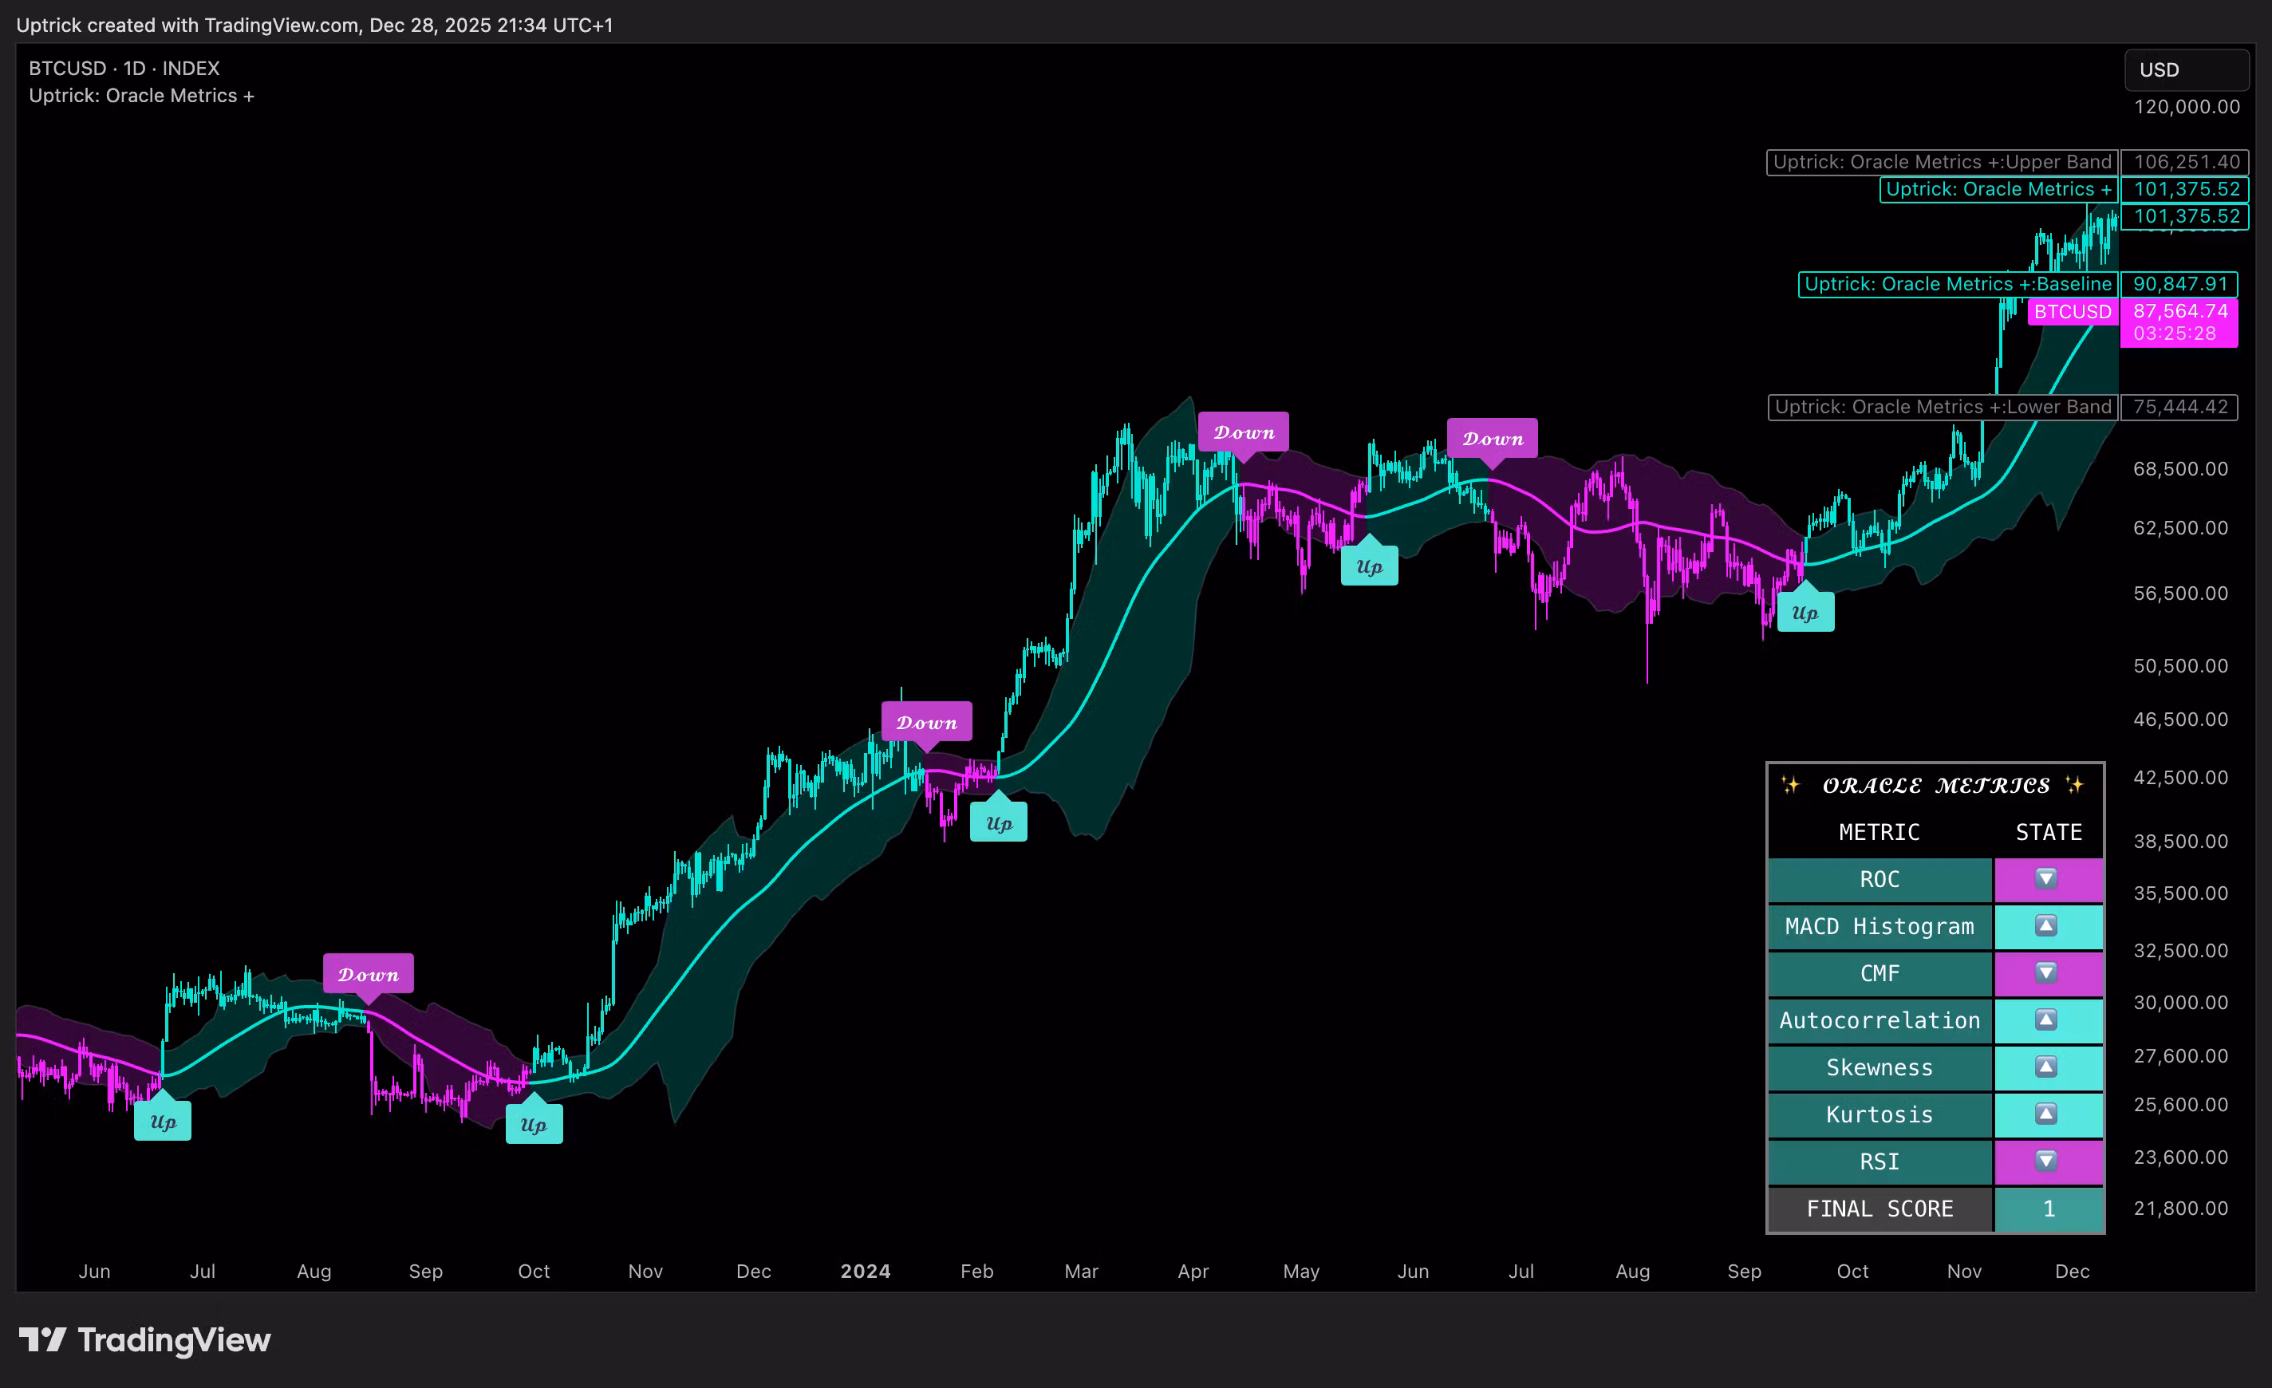Click the BTCUSD 1D INDEX symbol title
The width and height of the screenshot is (2272, 1388).
[x=124, y=69]
